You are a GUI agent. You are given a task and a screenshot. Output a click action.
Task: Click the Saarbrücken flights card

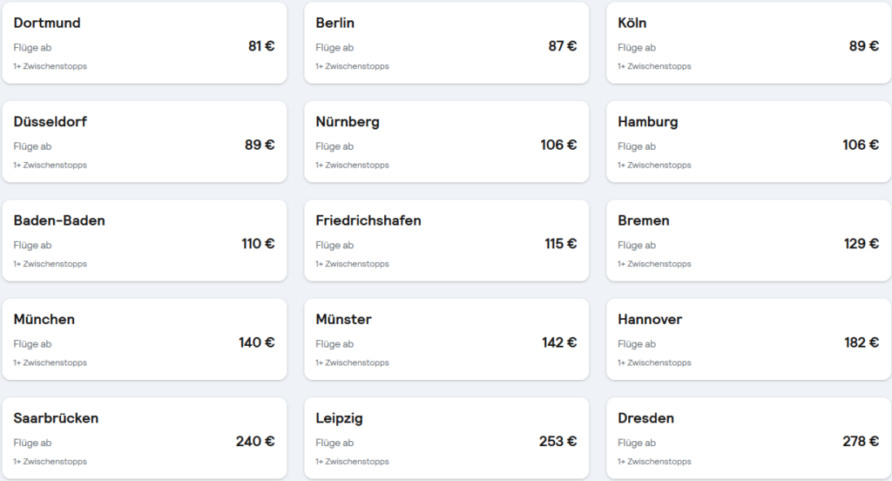145,438
